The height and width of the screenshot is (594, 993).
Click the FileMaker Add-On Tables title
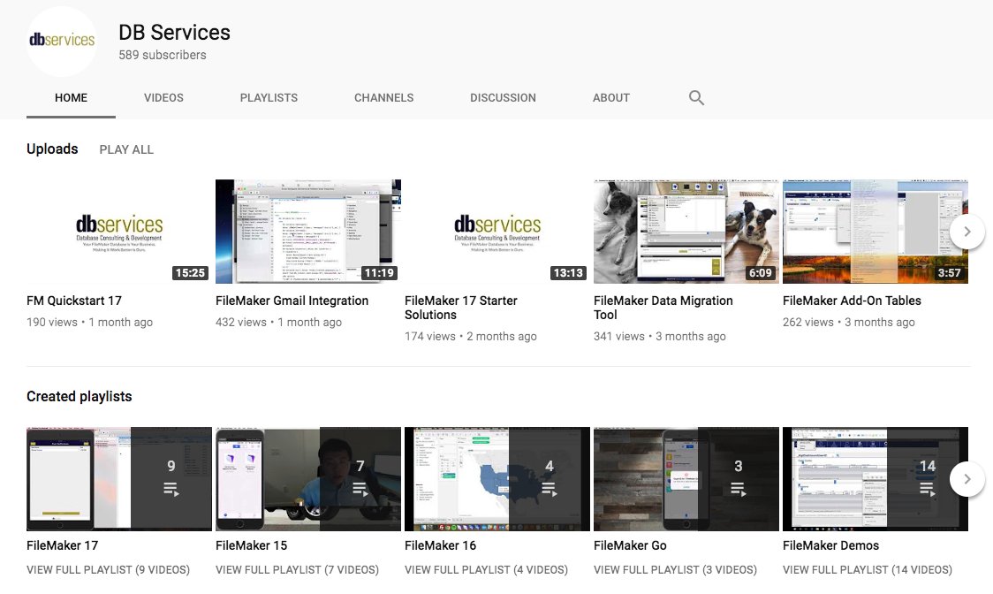point(852,301)
